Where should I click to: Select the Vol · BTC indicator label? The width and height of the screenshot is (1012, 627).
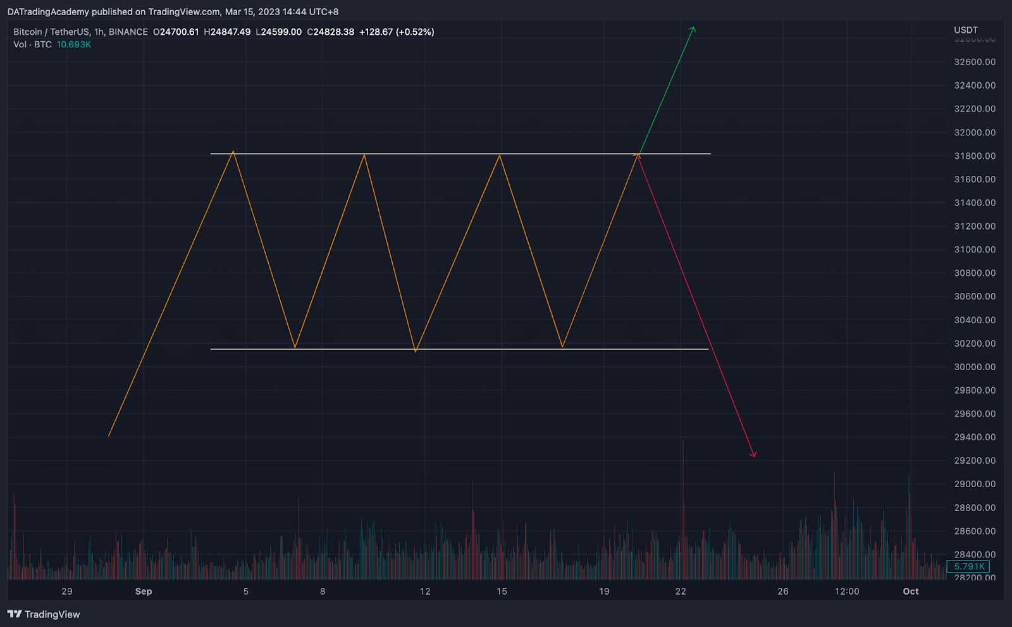point(32,44)
